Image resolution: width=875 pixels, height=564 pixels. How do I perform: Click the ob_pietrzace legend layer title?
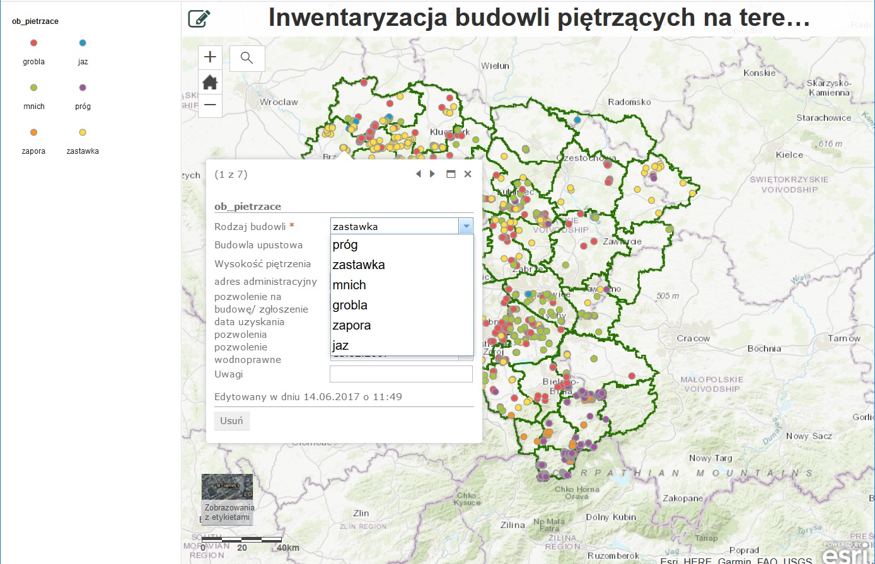click(35, 21)
